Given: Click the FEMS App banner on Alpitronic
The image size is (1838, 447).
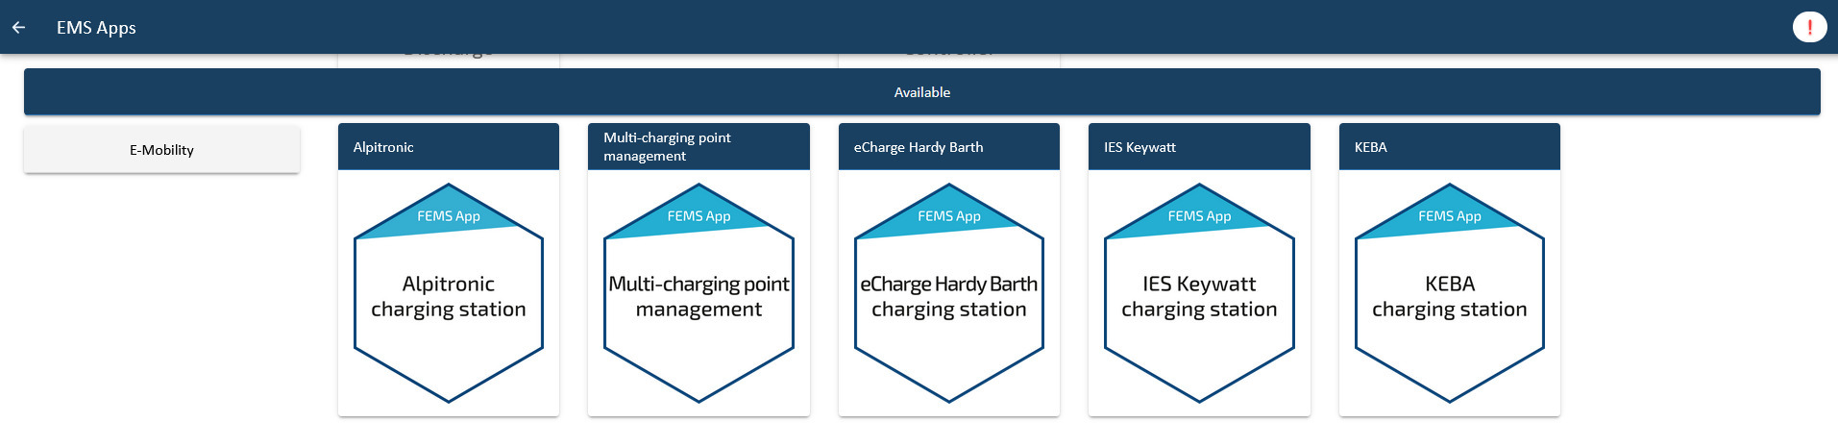Looking at the screenshot, I should point(449,216).
